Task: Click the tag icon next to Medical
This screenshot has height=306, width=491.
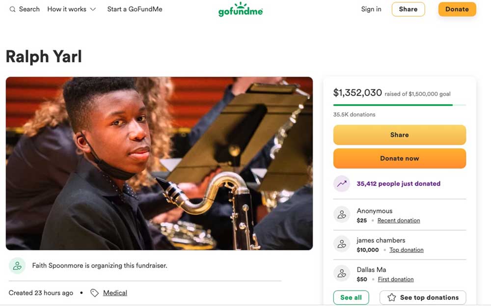Action: [95, 293]
